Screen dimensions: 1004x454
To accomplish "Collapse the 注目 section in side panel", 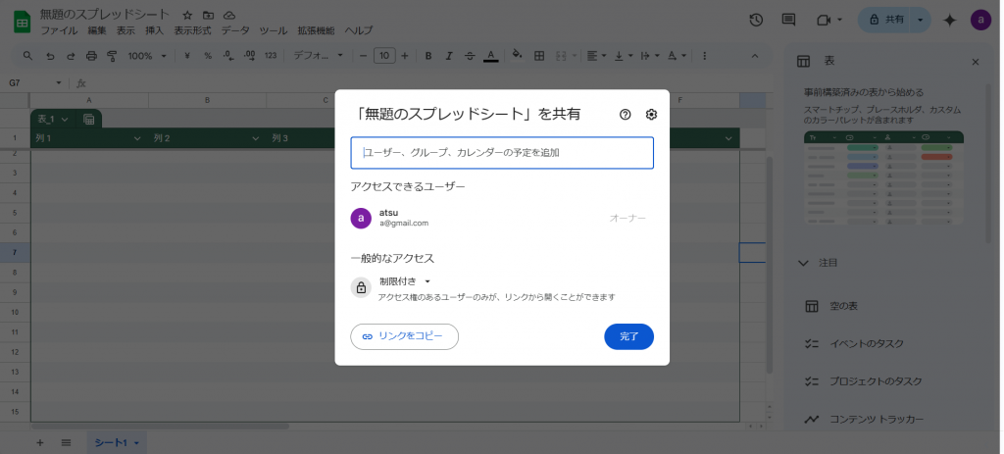I will click(804, 263).
